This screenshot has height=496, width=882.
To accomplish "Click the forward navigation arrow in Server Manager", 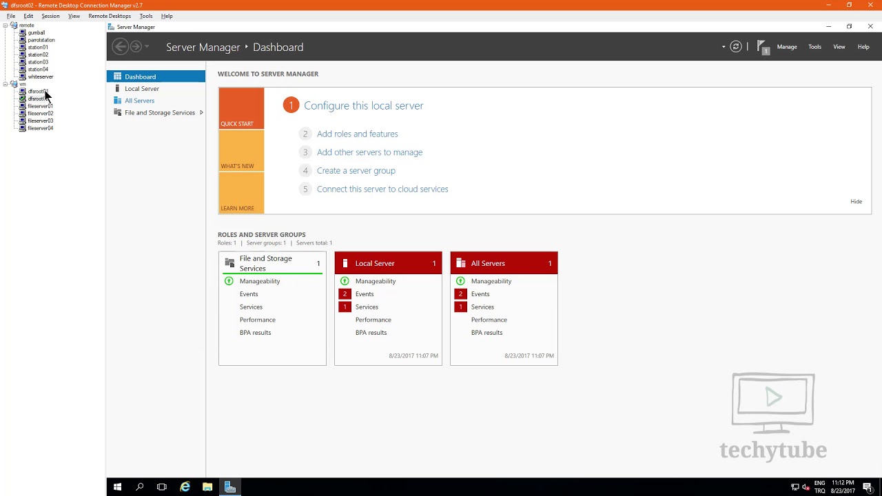I will click(x=136, y=47).
